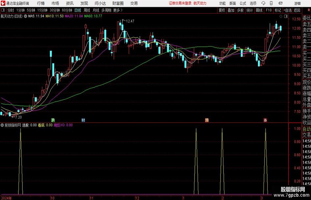Screen dimensions: 311x200
Task: Toggle the left panel icon beside 分时
Action: pos(3,10)
